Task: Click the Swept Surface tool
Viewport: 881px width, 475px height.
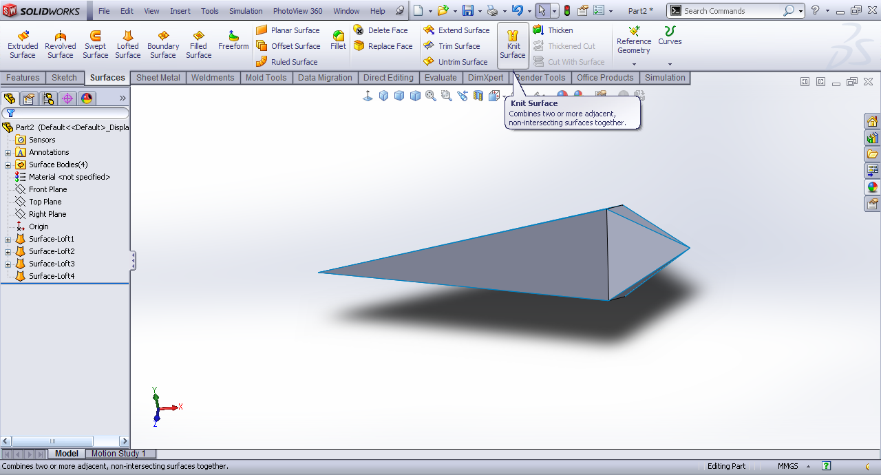Action: point(95,45)
